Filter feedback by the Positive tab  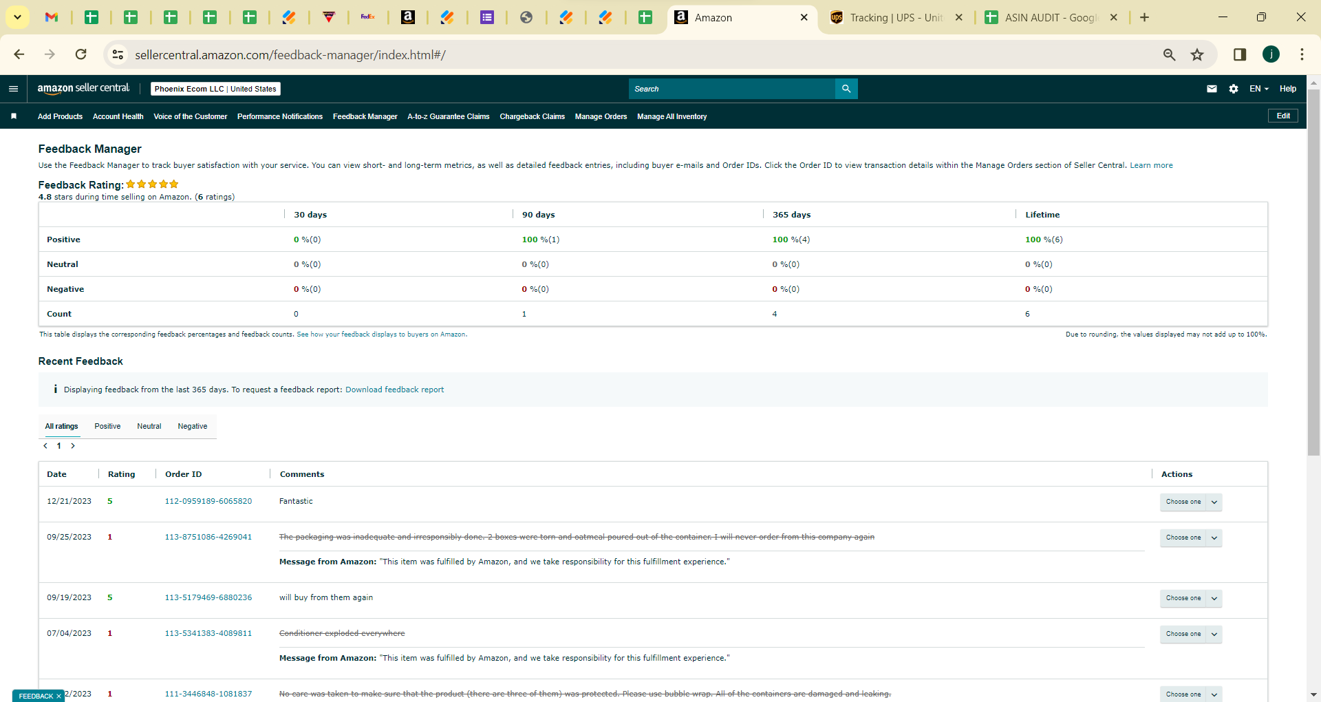pyautogui.click(x=107, y=426)
